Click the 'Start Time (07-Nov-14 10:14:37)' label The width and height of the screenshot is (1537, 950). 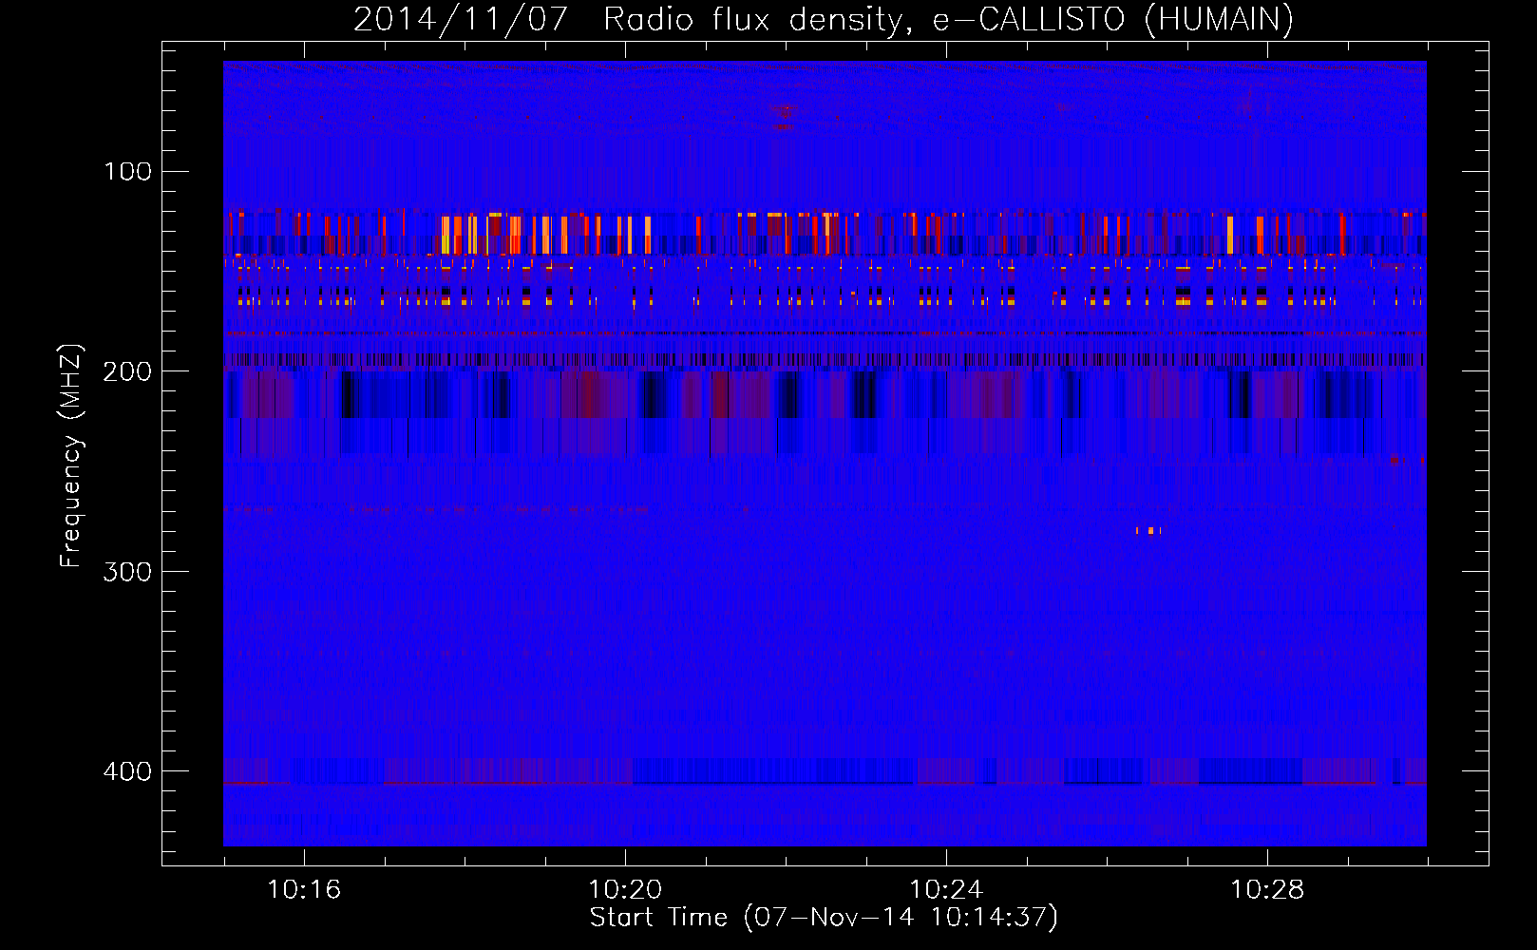[x=824, y=918]
